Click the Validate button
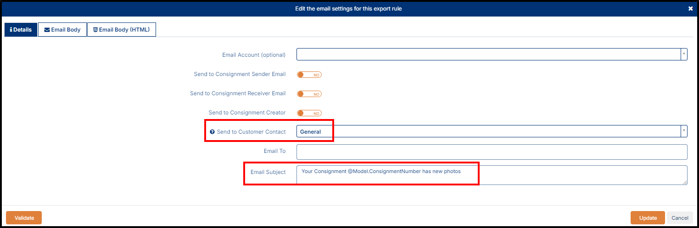 (x=24, y=218)
